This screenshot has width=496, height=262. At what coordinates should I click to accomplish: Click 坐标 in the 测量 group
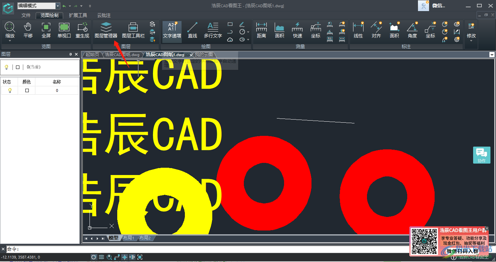tap(316, 30)
